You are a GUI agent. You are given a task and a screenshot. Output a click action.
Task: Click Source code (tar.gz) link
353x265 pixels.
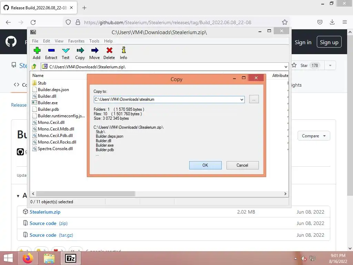[51, 235]
